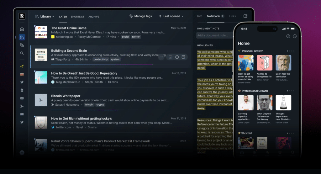Click the clock Later icon on hovered row
Image resolution: width=321 pixels, height=174 pixels.
[x=177, y=57]
